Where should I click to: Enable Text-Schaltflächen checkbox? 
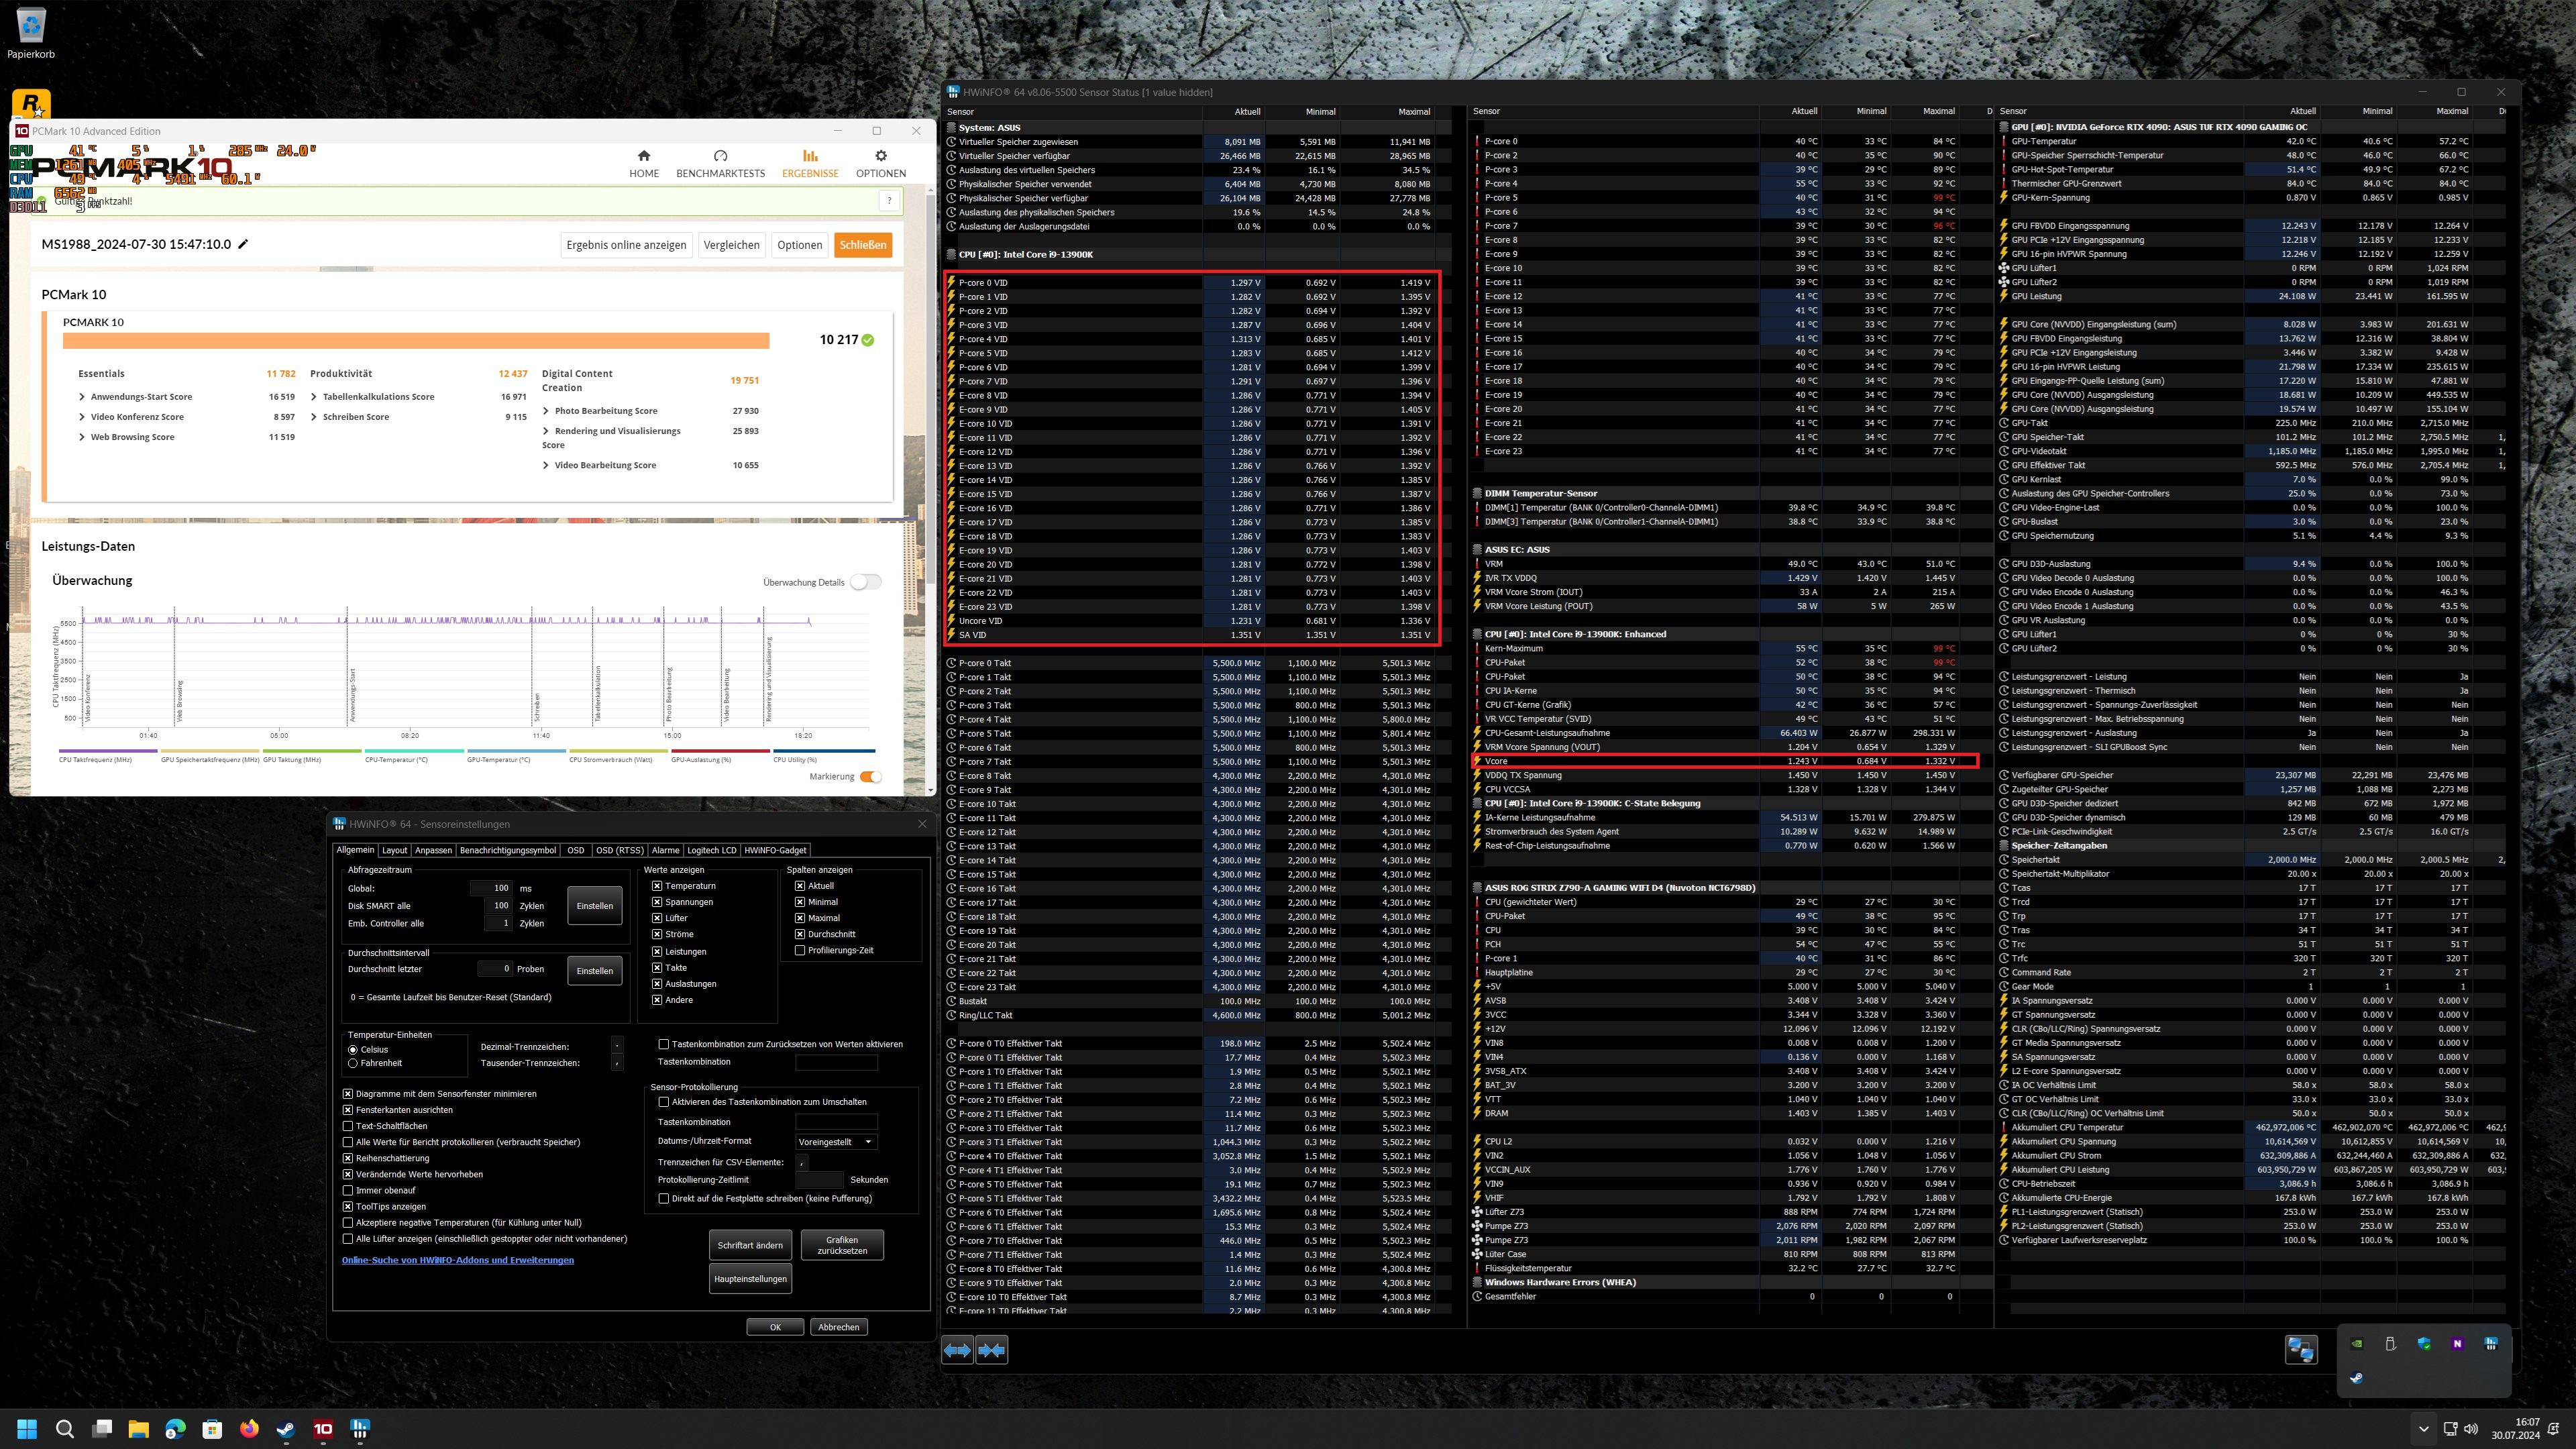pos(348,1126)
